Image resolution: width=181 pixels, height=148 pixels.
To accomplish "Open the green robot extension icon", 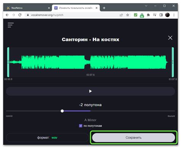I will click(x=142, y=15).
